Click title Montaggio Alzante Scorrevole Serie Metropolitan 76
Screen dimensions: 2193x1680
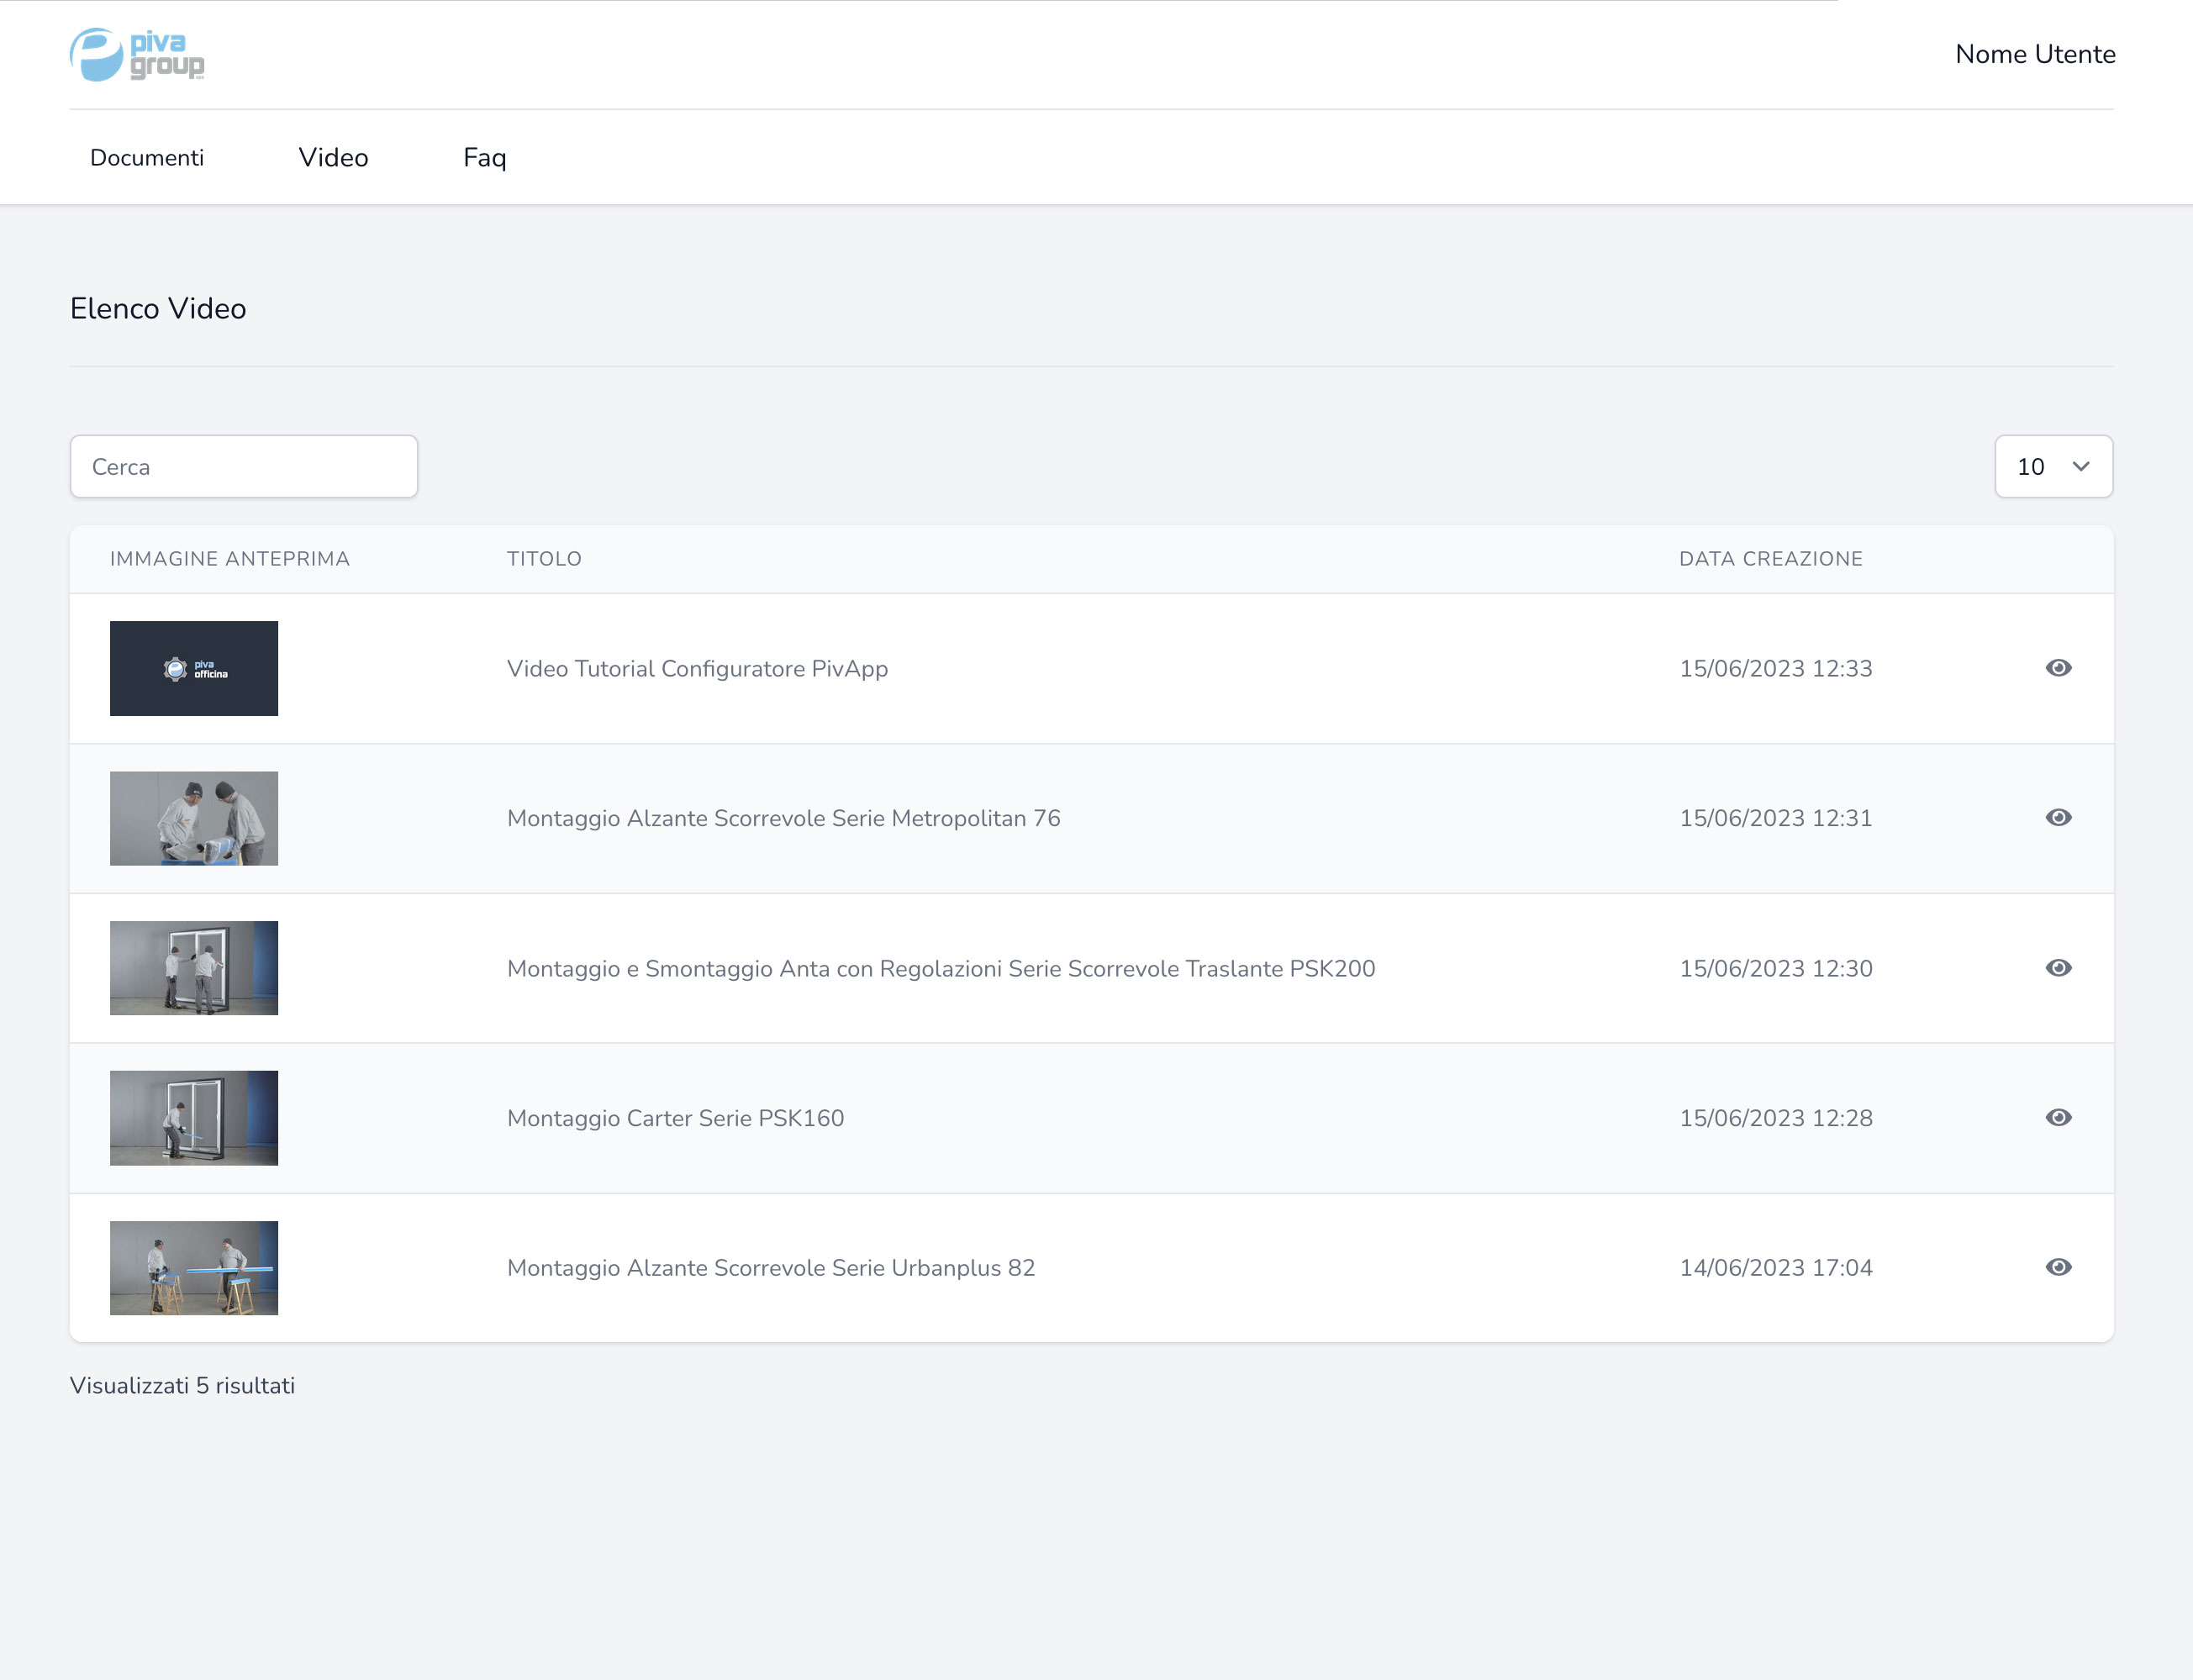tap(783, 818)
